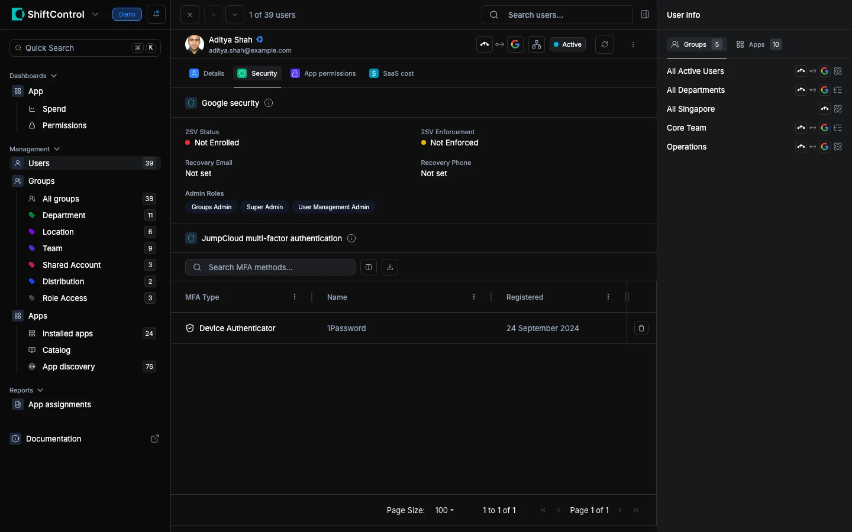Screen dimensions: 852x532
Task: Open the Page Size 100 dropdown
Action: (x=444, y=510)
